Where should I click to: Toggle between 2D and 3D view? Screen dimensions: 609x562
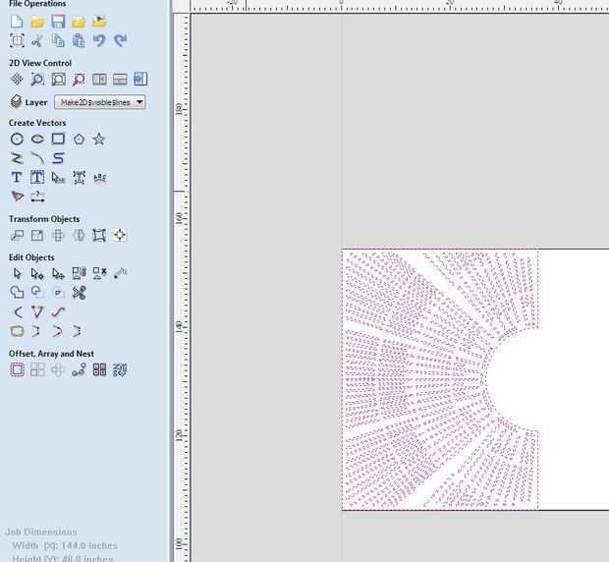click(140, 79)
